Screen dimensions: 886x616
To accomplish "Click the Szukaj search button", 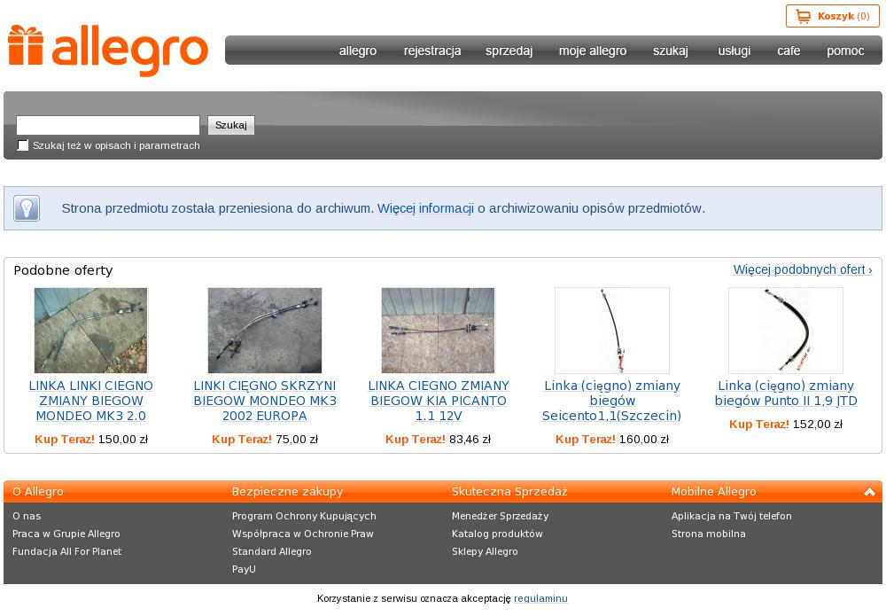I will coord(231,125).
